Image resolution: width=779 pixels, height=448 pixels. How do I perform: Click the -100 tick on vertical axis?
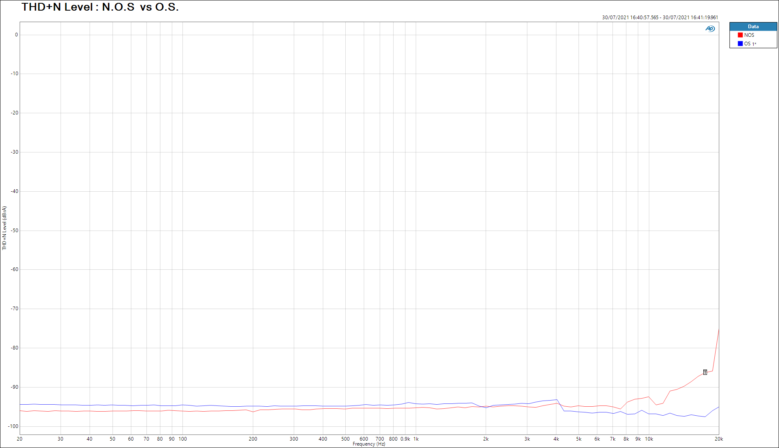[x=14, y=426]
